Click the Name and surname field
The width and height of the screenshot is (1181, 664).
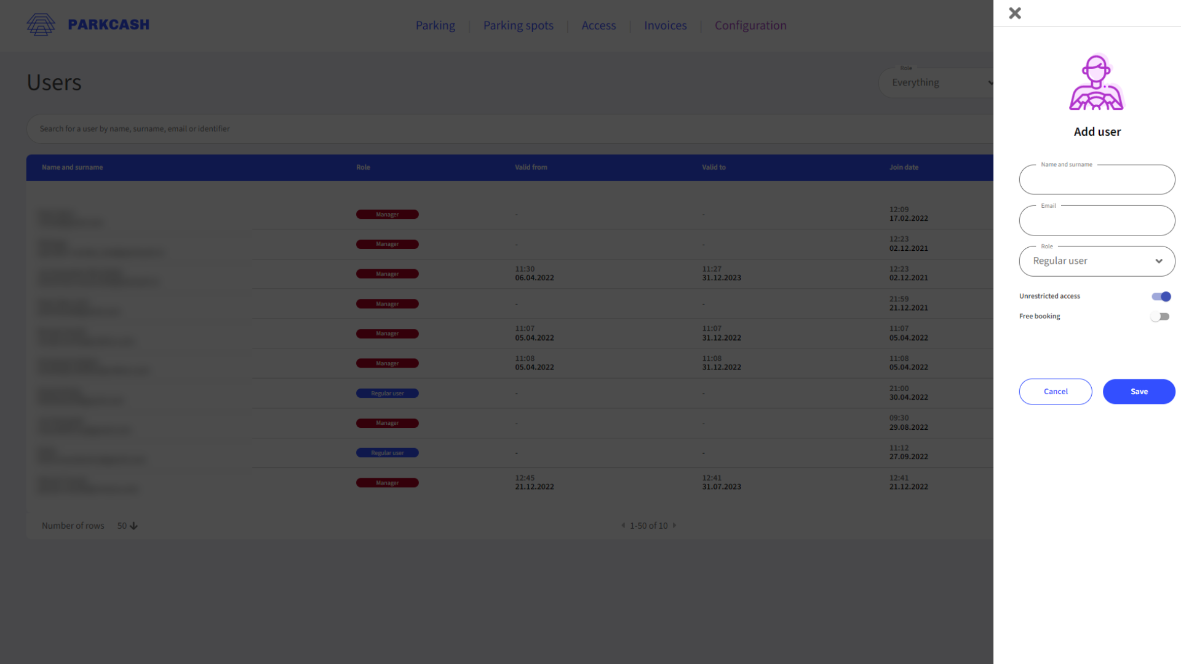point(1097,180)
